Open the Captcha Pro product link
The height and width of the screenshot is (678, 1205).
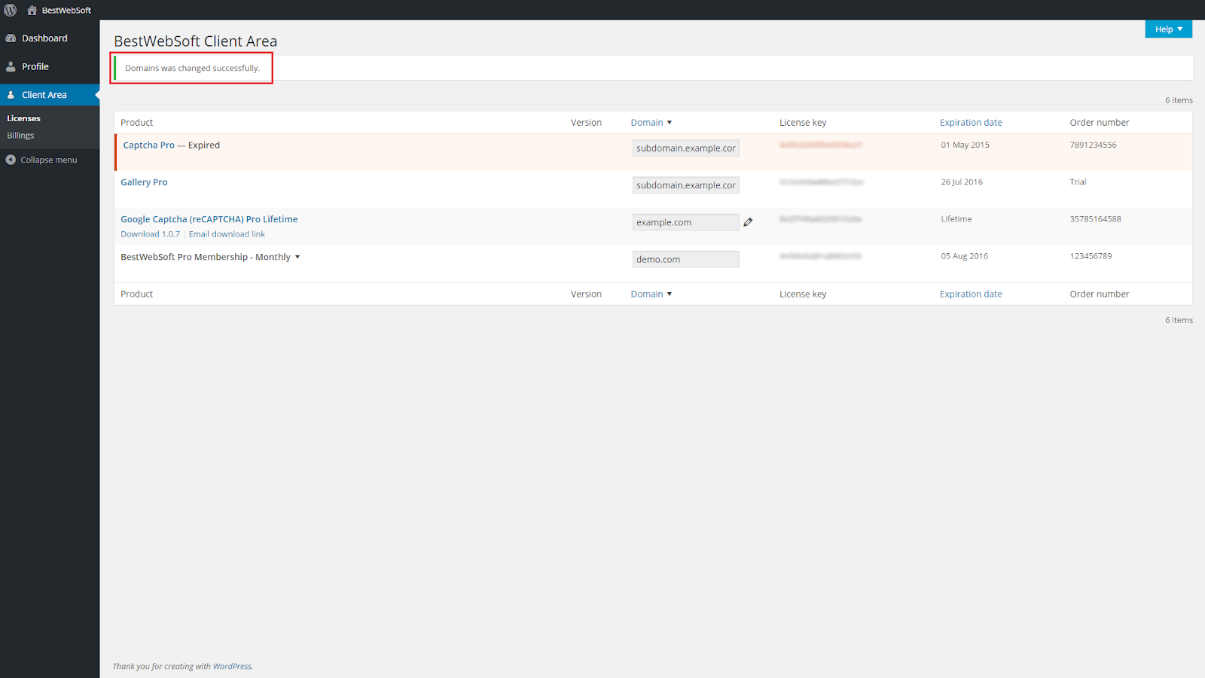149,145
